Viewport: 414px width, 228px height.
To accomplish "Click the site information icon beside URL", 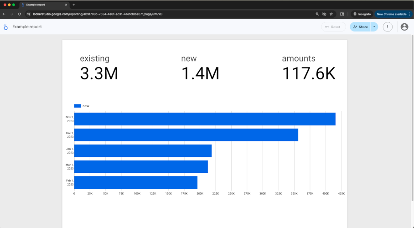I will tap(29, 14).
